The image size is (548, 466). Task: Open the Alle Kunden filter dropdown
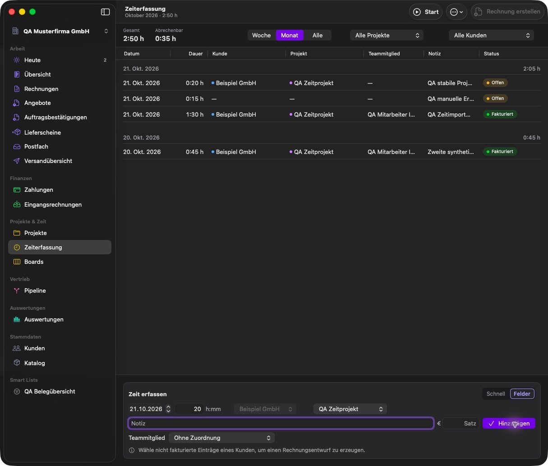point(491,35)
